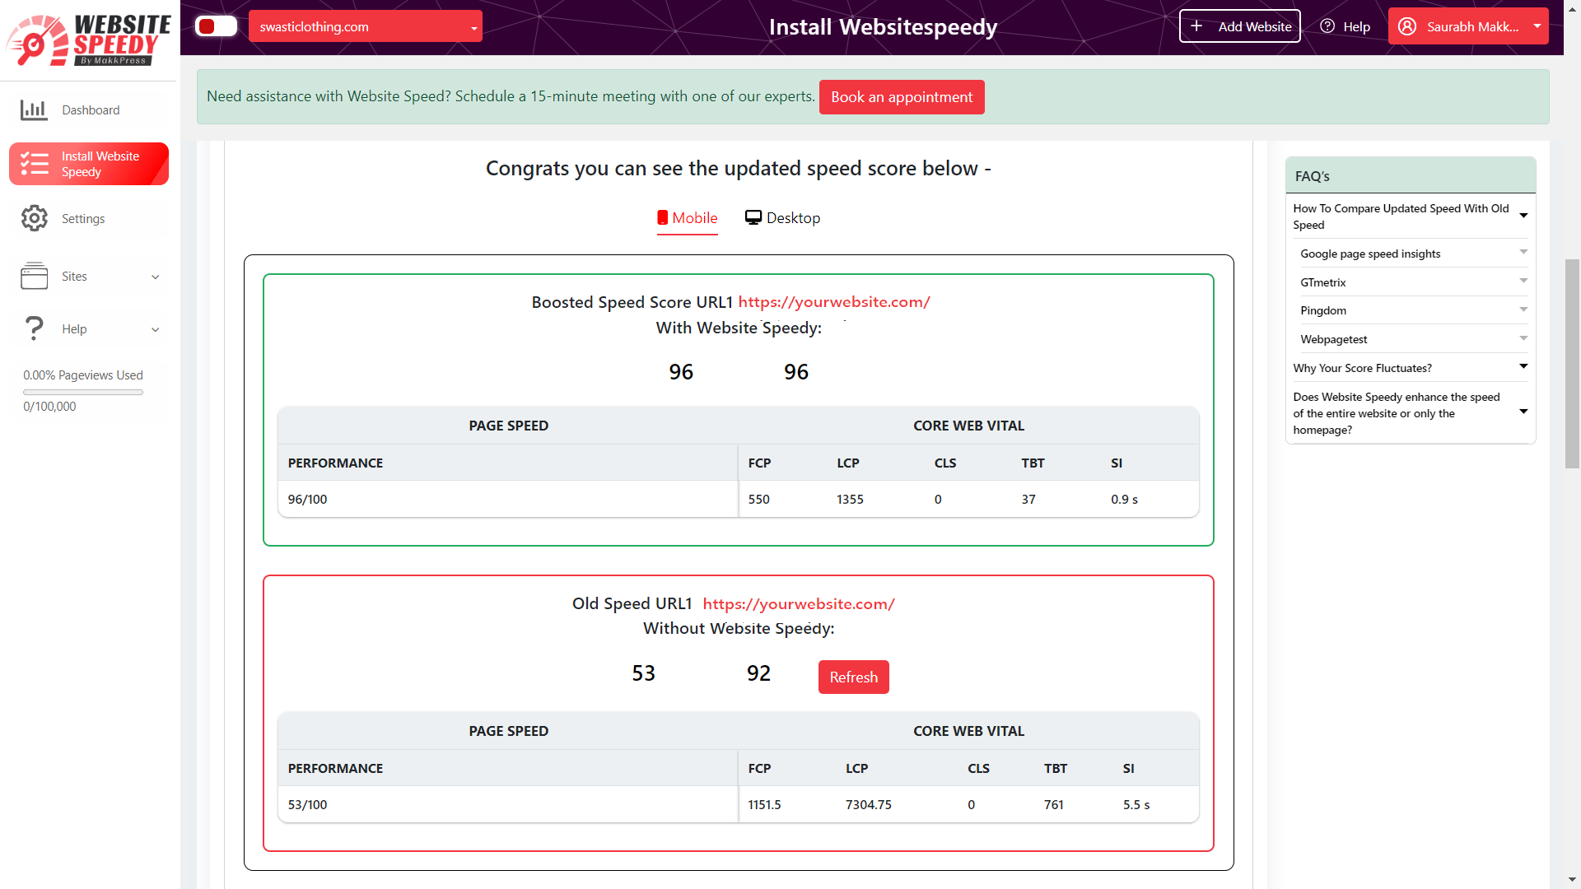Screen dimensions: 1581x889
Task: Click the Refresh button for old speed
Action: click(853, 677)
